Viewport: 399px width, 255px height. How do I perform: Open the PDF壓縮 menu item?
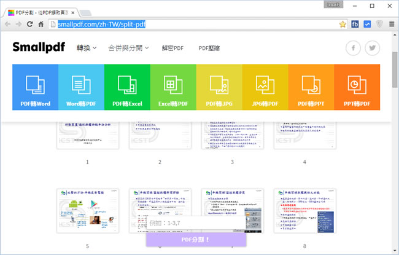coord(209,48)
